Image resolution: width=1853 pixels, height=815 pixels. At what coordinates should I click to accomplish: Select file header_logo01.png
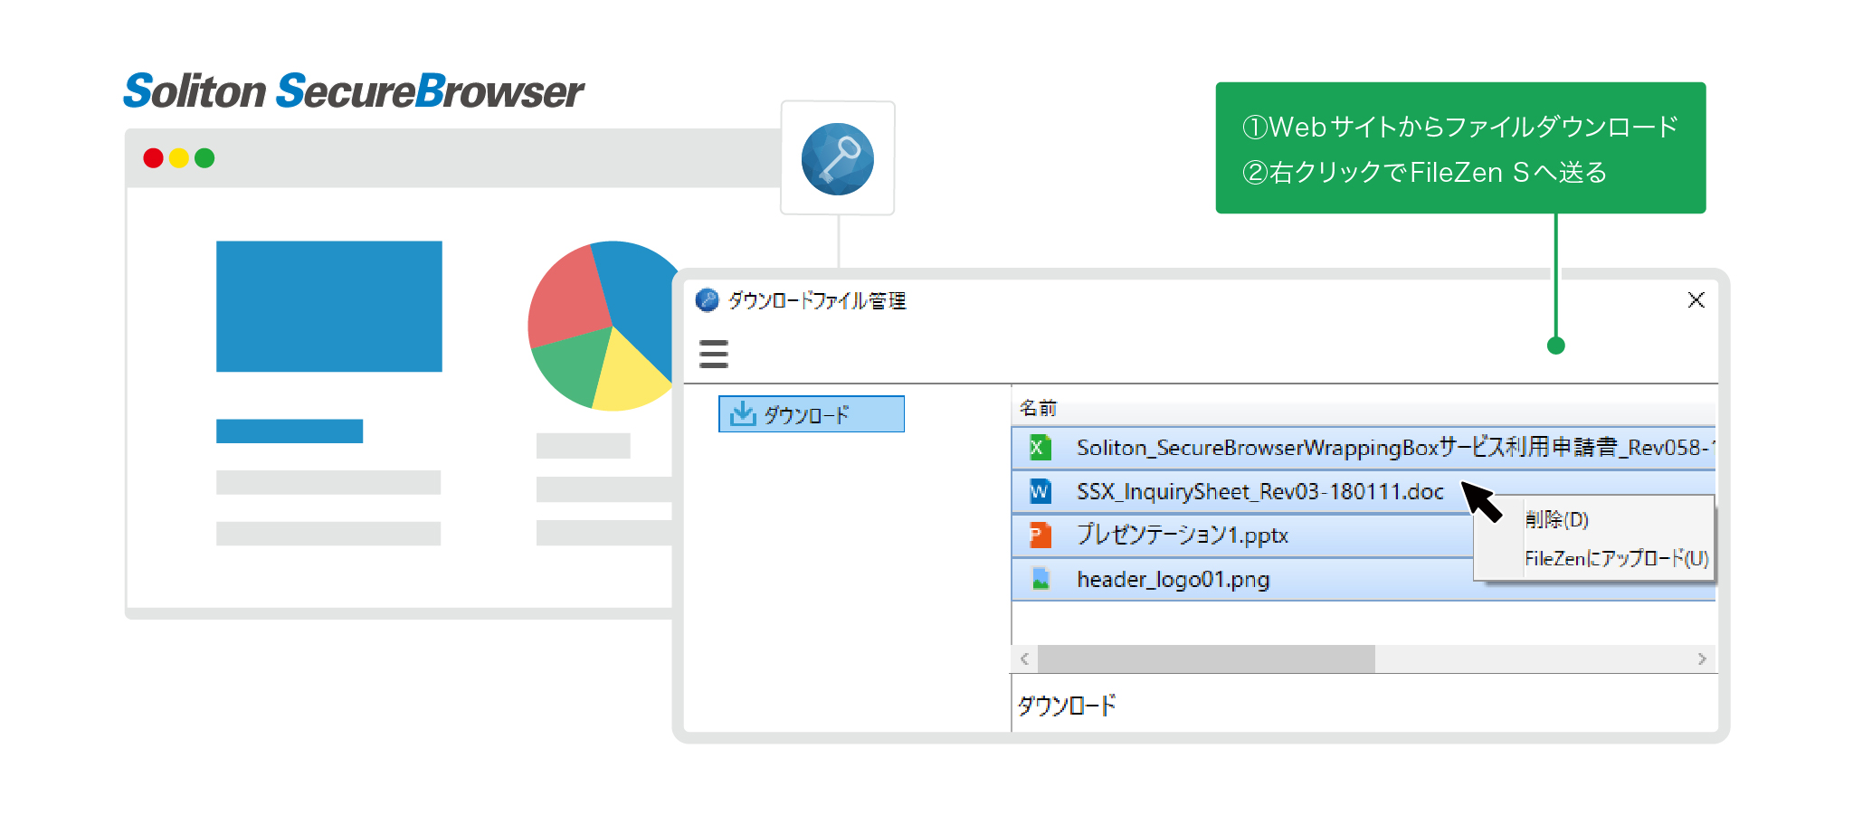[x=1173, y=579]
